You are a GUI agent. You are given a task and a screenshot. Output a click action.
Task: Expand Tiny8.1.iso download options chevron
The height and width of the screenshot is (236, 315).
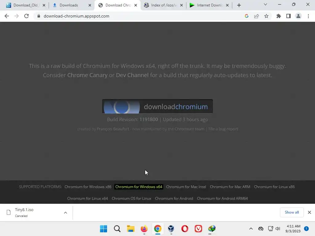pos(66,213)
